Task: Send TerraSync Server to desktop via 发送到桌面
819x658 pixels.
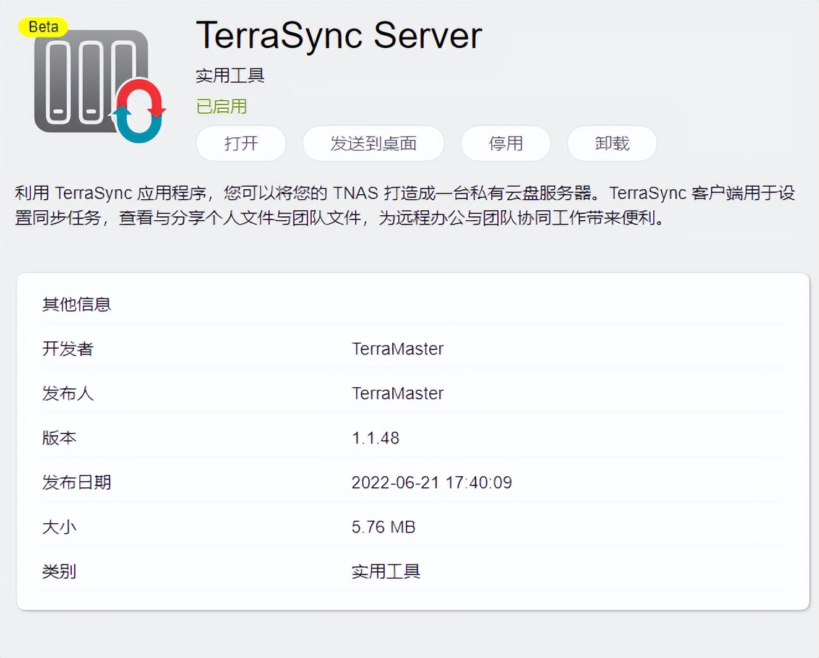Action: (373, 143)
